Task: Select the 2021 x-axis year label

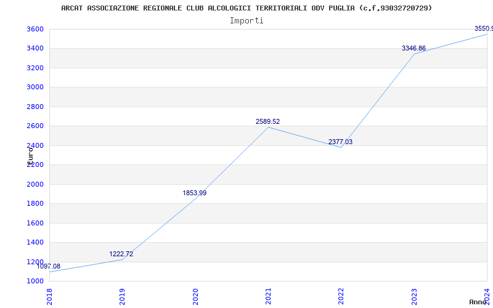Action: click(x=268, y=296)
